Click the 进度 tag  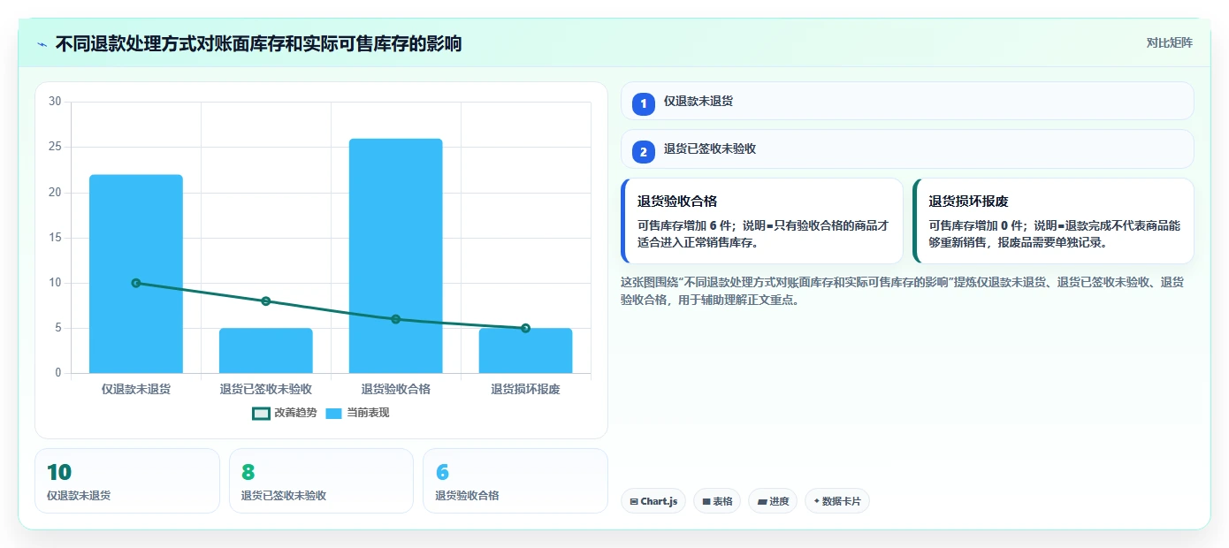point(773,501)
